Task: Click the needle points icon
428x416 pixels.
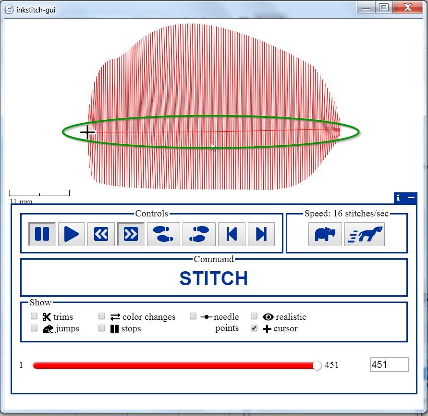Action: pyautogui.click(x=207, y=317)
